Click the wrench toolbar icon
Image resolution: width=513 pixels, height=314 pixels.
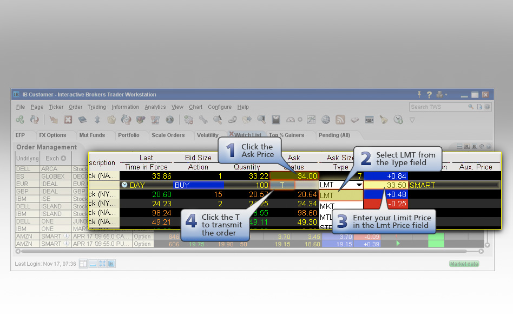coord(203,120)
